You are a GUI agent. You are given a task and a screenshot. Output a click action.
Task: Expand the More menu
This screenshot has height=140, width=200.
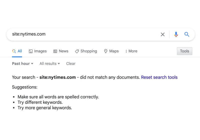click(x=131, y=51)
